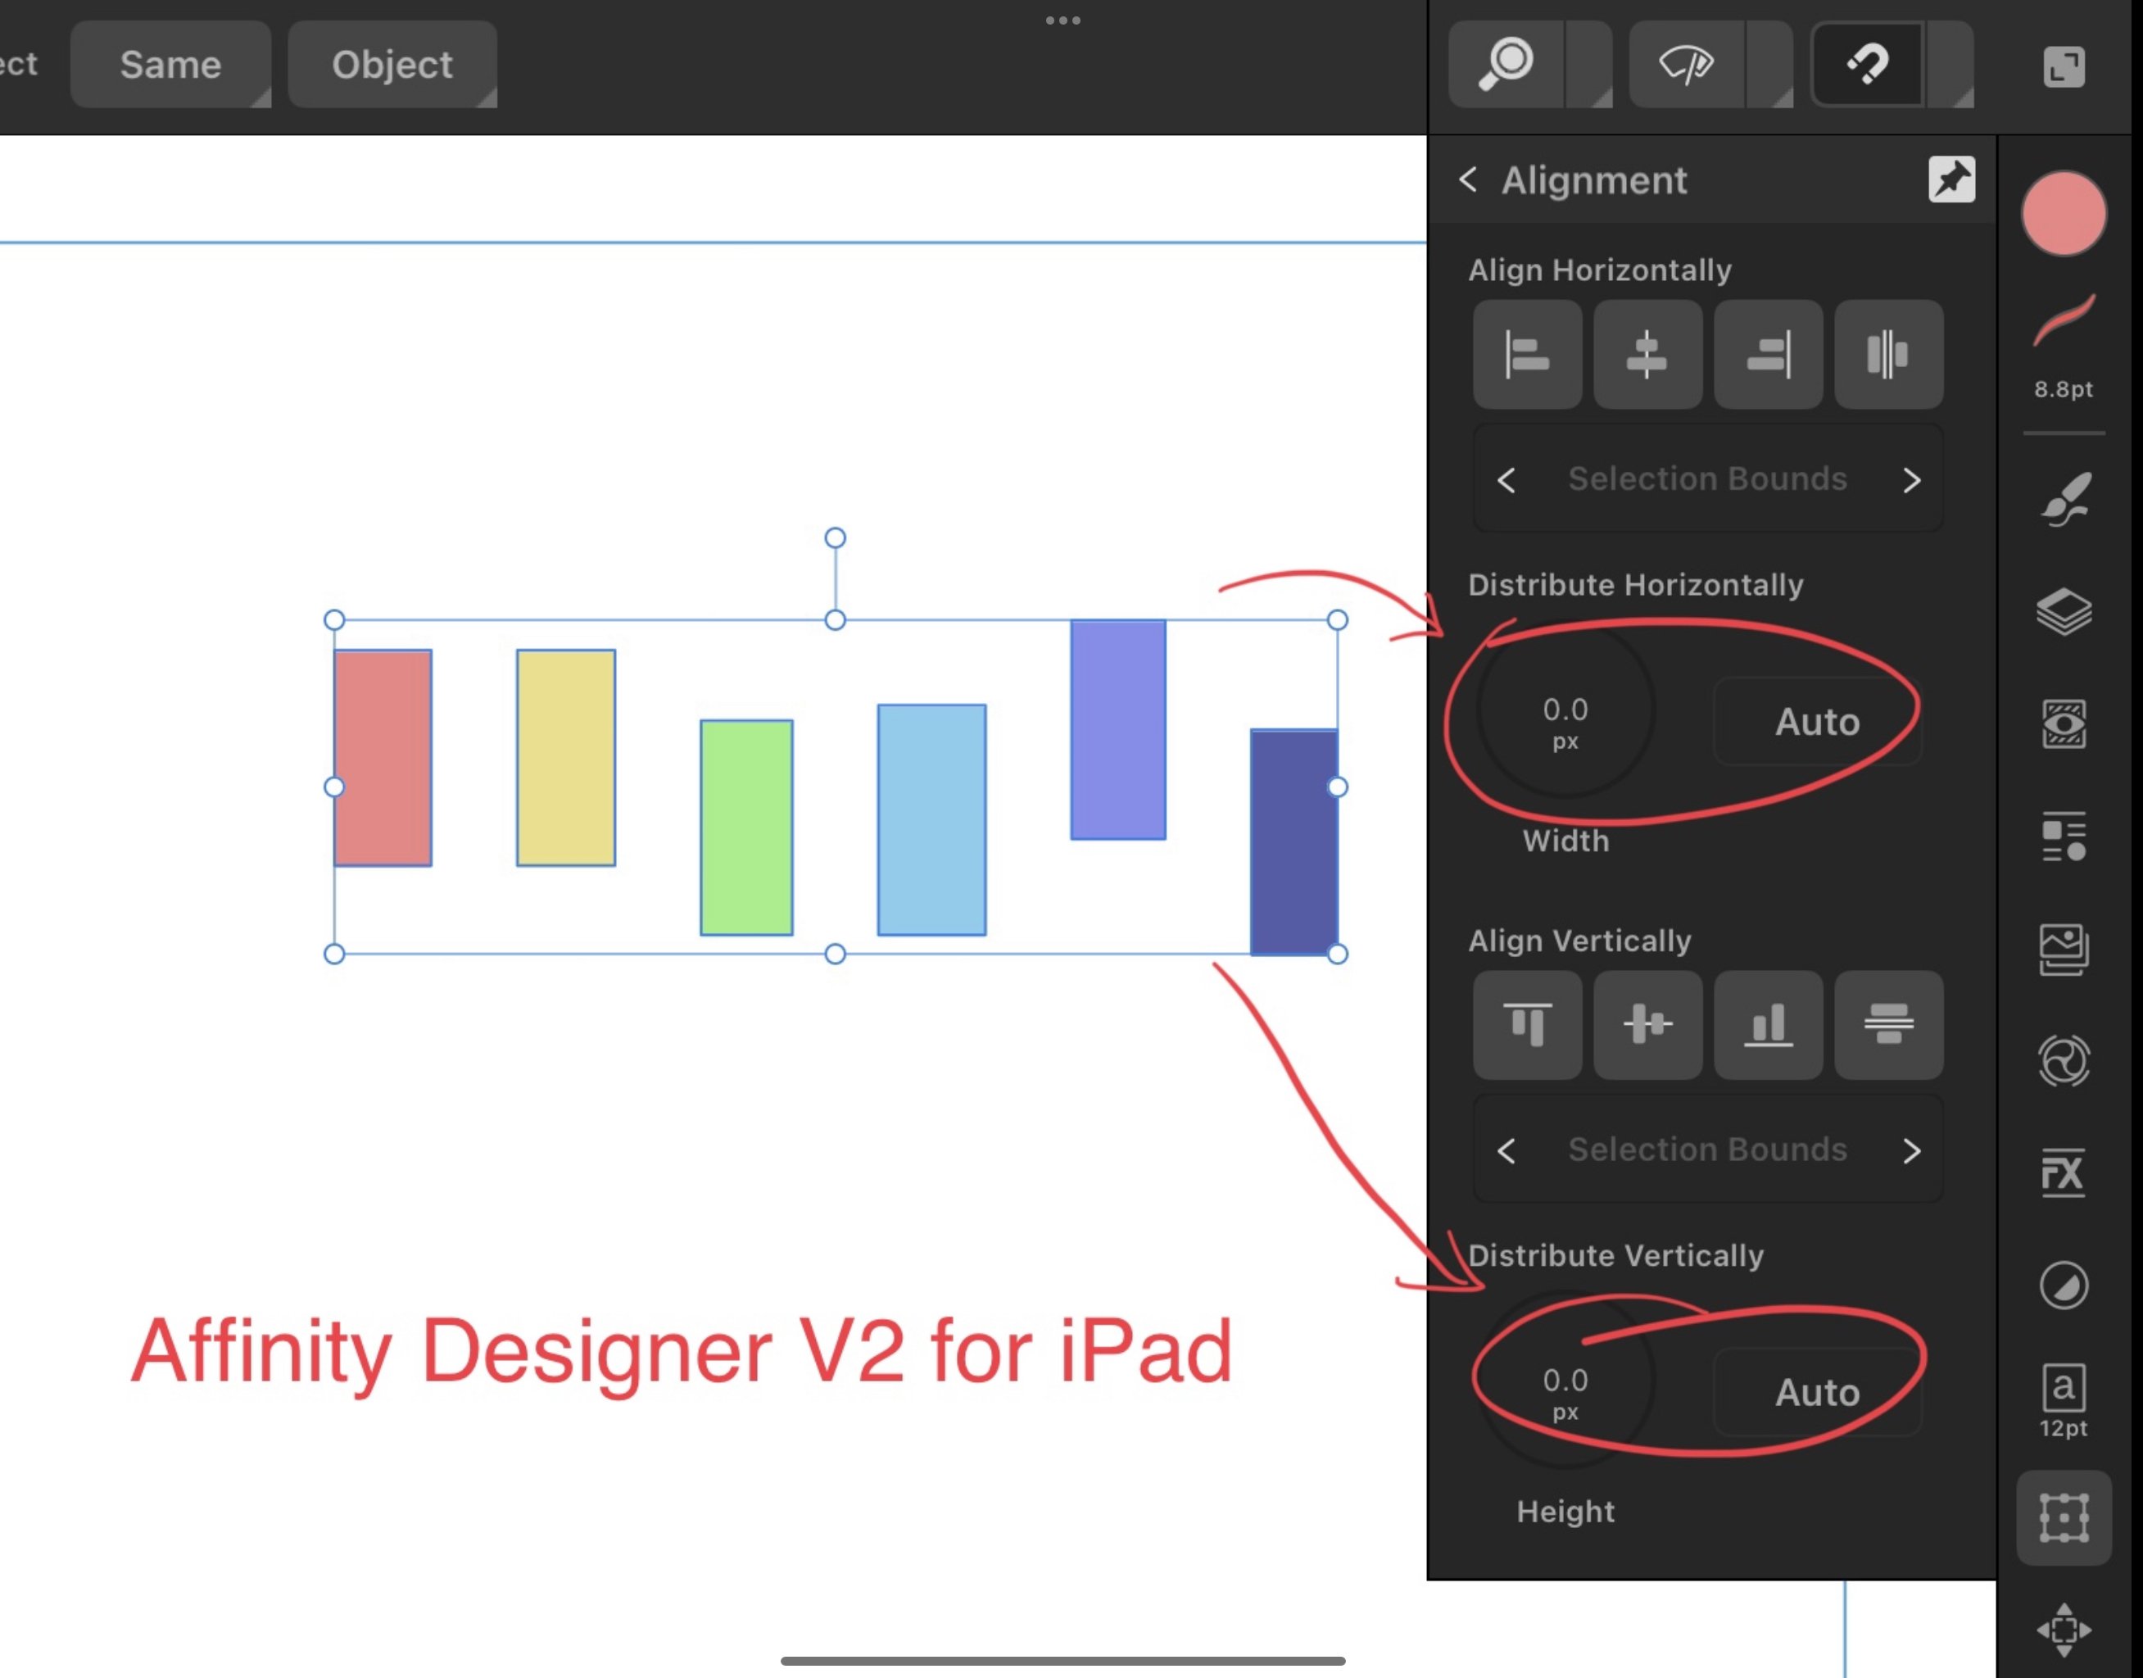Open the Adjustments aperture studio

pos(2064,1061)
